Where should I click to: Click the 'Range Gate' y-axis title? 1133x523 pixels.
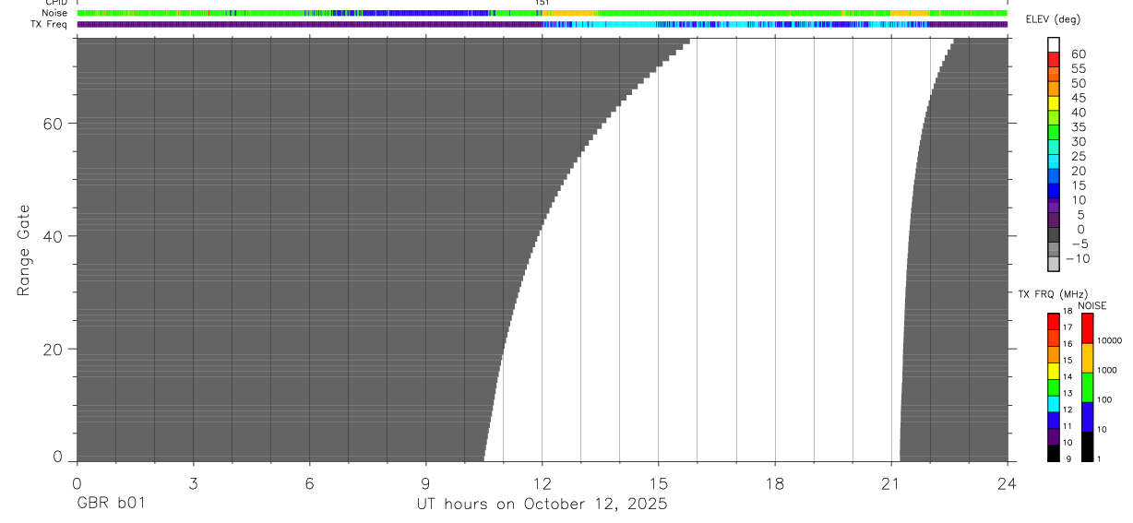26,250
